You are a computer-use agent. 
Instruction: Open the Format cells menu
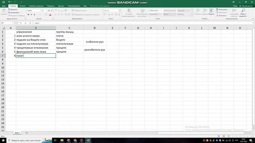[211, 12]
